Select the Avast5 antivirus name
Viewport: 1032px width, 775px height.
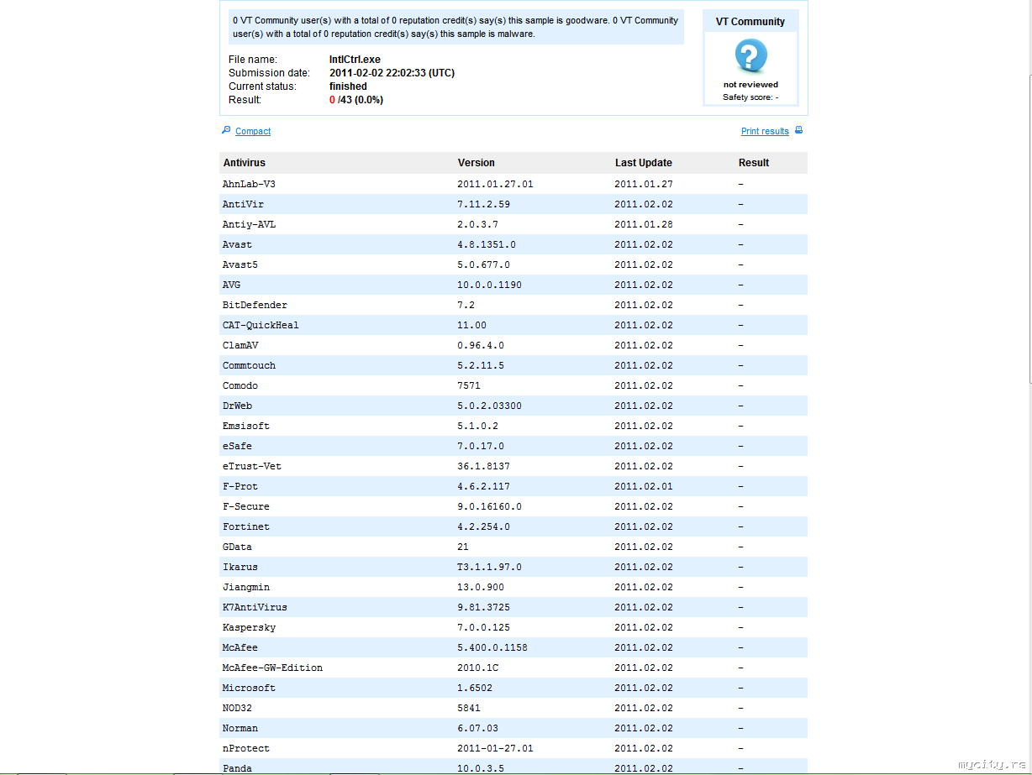pos(240,264)
